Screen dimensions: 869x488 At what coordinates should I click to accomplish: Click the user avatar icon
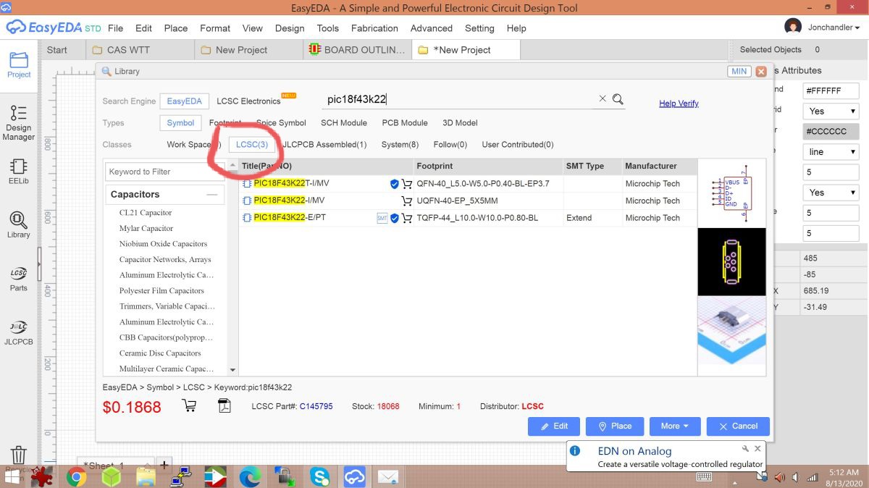(793, 28)
